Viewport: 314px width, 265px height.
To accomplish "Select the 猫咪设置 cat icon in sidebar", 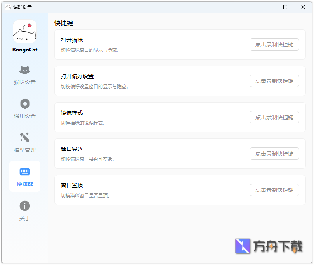I will coord(24,70).
